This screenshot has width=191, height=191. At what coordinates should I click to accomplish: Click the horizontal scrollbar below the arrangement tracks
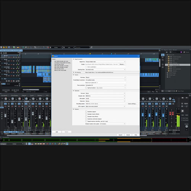tap(31, 90)
